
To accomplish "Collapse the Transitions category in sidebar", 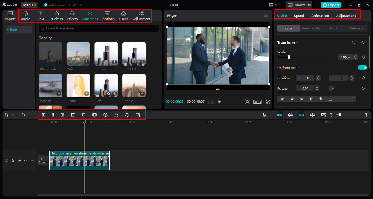I will click(8, 30).
